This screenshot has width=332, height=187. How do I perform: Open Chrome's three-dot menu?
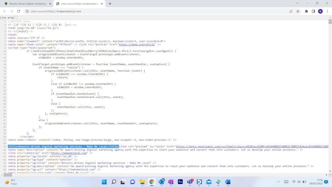[327, 11]
